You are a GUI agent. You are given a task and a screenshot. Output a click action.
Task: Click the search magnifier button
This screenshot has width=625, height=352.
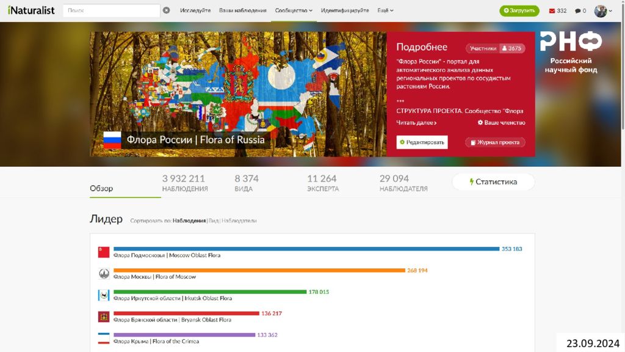click(x=166, y=10)
